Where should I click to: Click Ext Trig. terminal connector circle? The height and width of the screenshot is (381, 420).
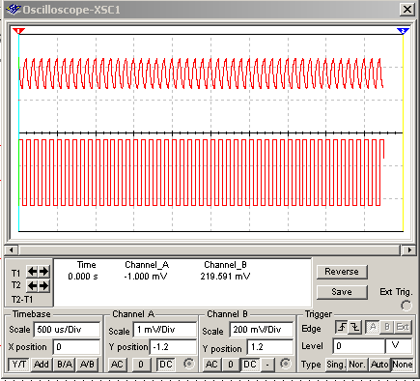(406, 306)
